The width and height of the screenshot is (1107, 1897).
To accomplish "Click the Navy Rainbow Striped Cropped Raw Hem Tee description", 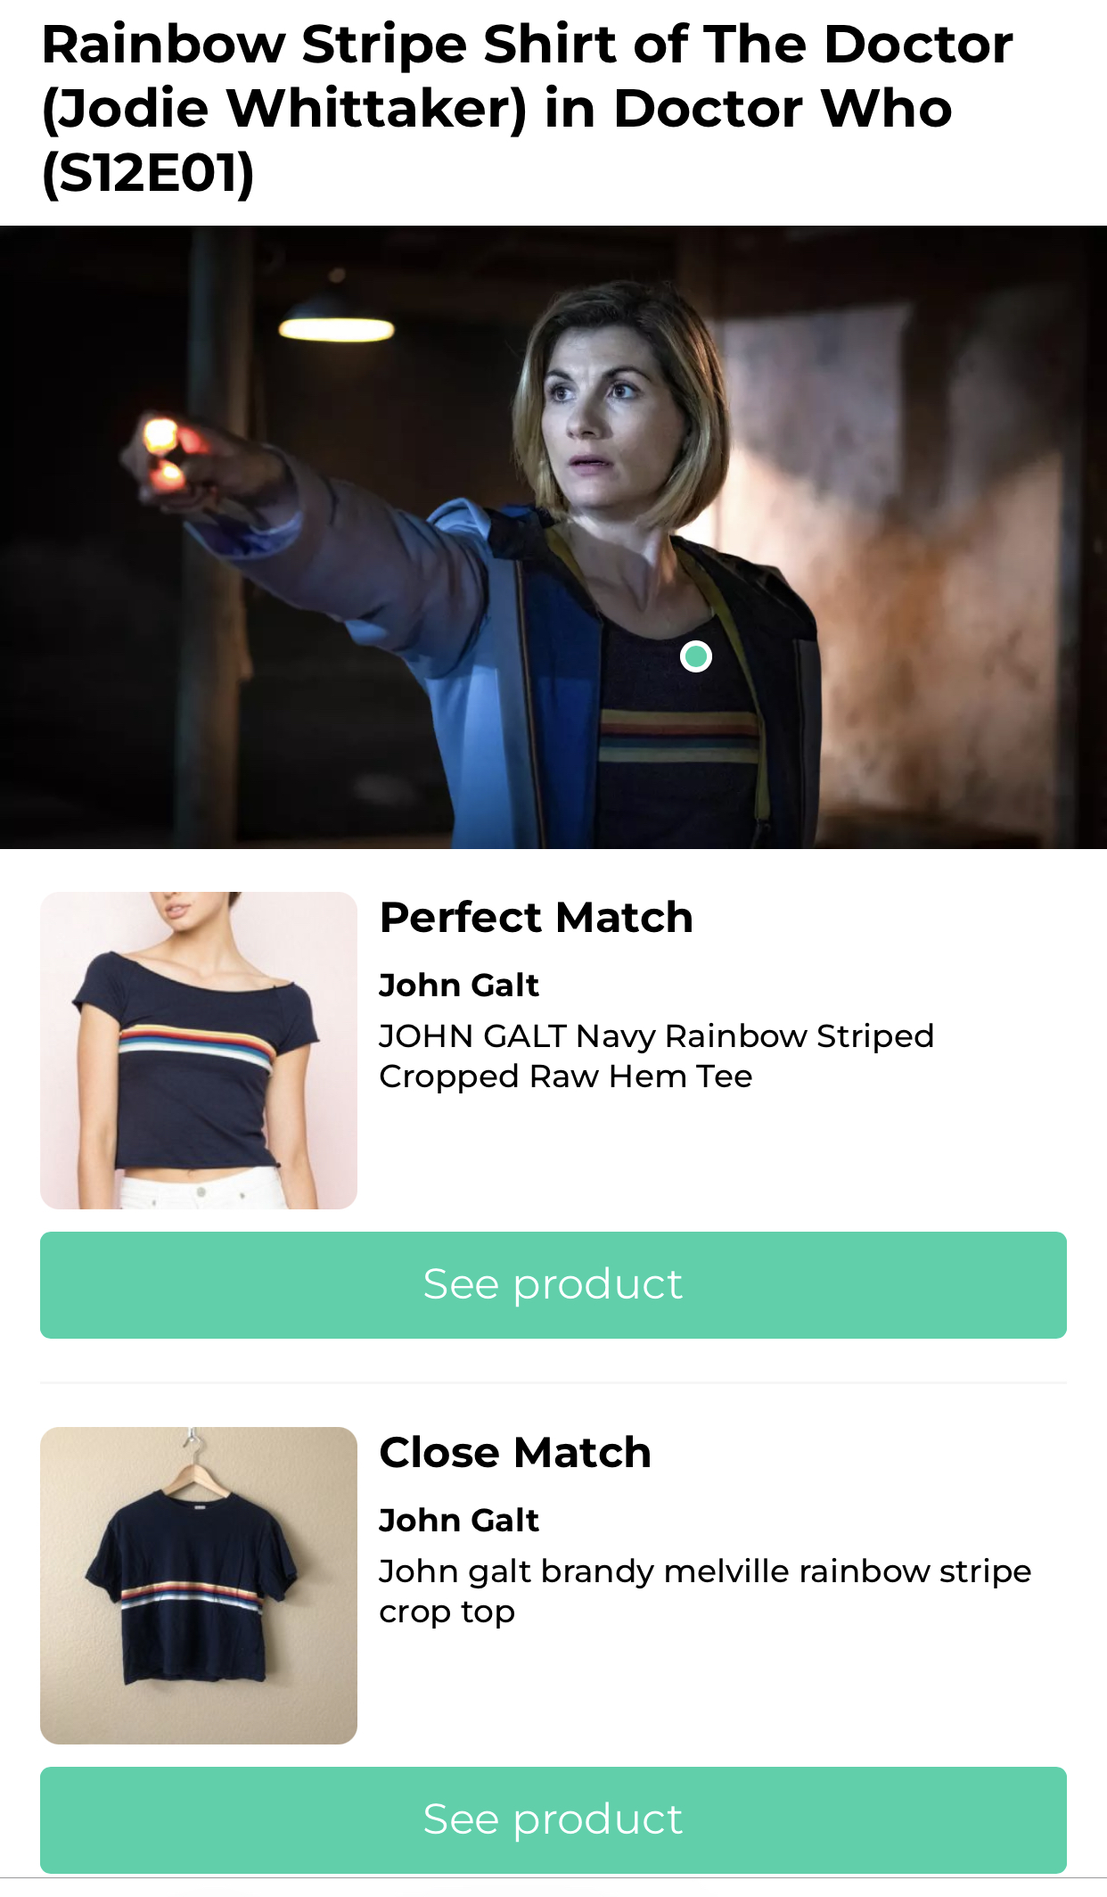I will click(656, 1056).
